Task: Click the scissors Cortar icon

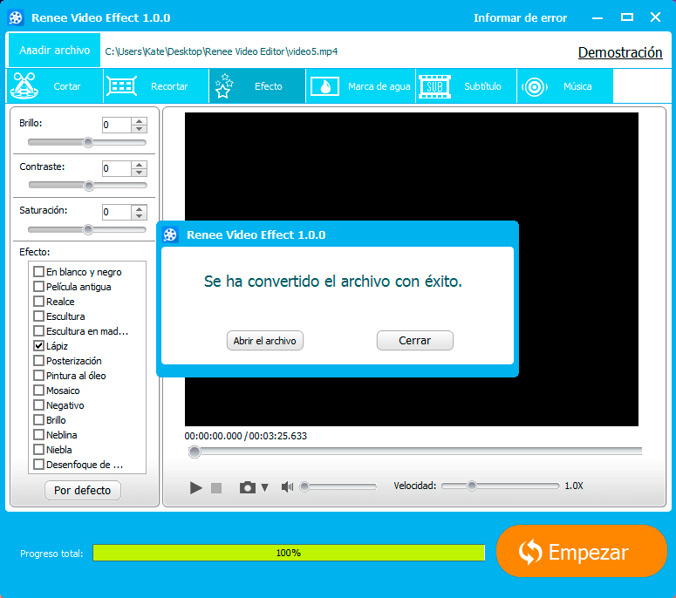Action: (x=24, y=85)
